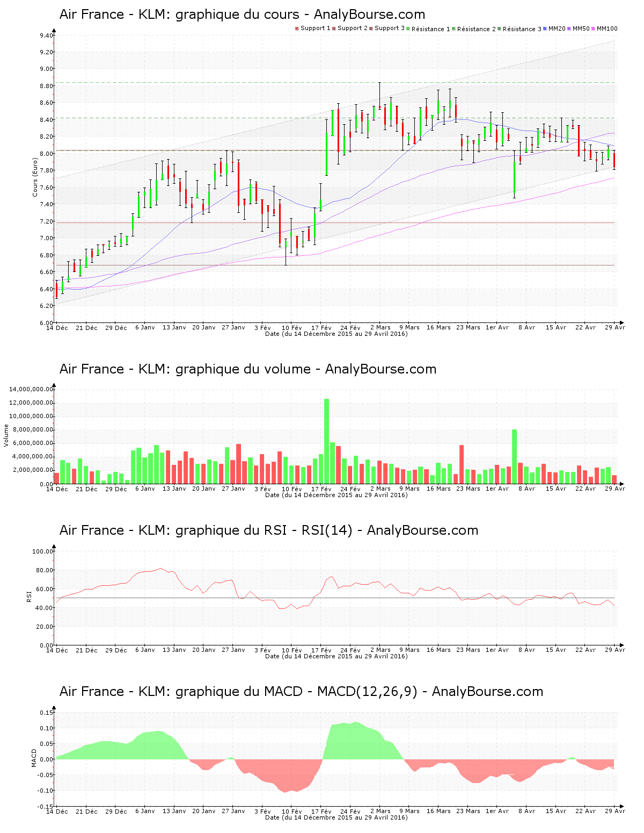Image resolution: width=644 pixels, height=833 pixels.
Task: Click the 'graphique du RSI - RSI(14)' title
Action: tap(268, 530)
